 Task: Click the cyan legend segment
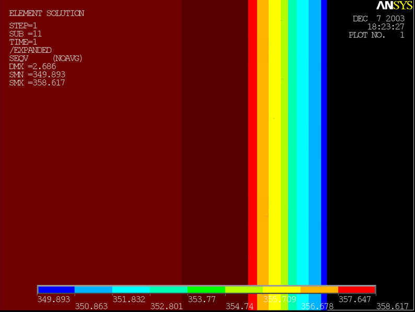click(131, 290)
